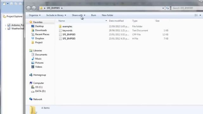Select the examples folder name
This screenshot has height=114, width=203.
67,26
